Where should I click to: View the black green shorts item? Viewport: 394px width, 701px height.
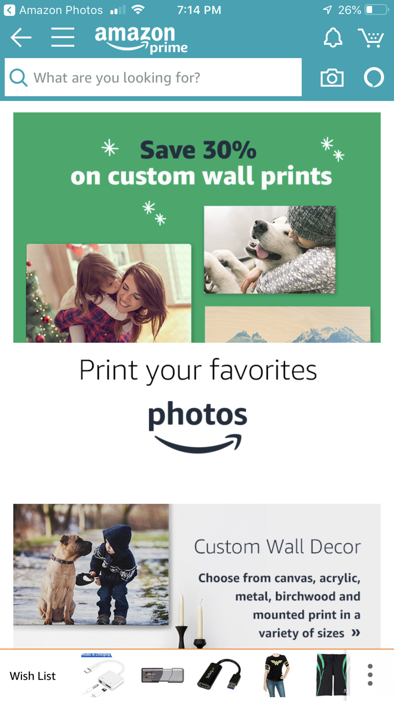click(331, 675)
